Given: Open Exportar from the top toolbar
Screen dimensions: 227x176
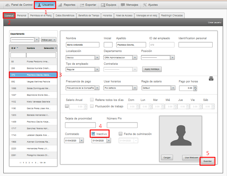Looking at the screenshot, I should point(88,5).
